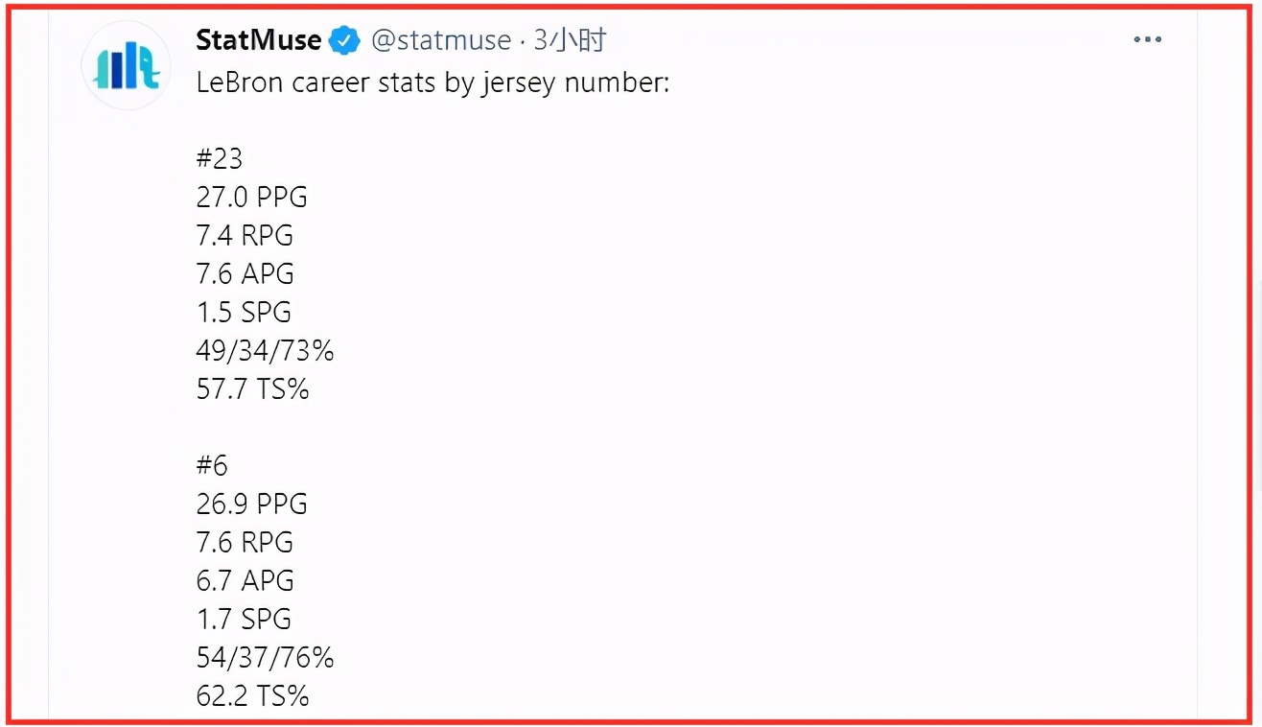Click the LeBron career stats headline text
Screen dimensions: 1262x727
point(432,83)
